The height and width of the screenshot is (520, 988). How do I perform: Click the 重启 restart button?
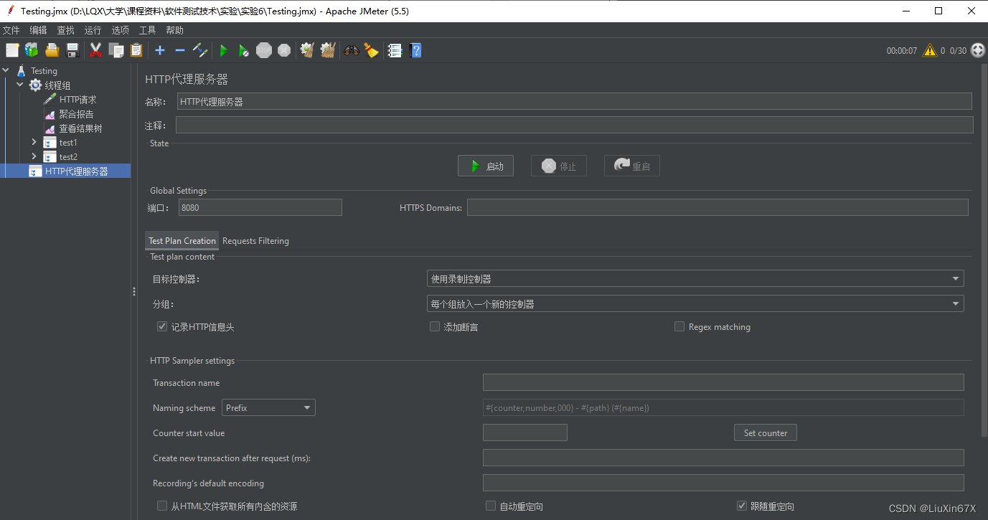[632, 166]
